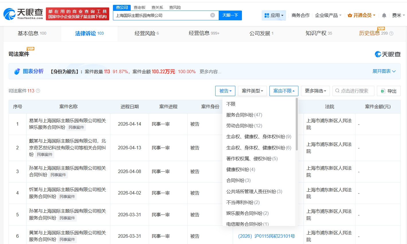Switch to the 经营风险 tab

tap(146, 33)
